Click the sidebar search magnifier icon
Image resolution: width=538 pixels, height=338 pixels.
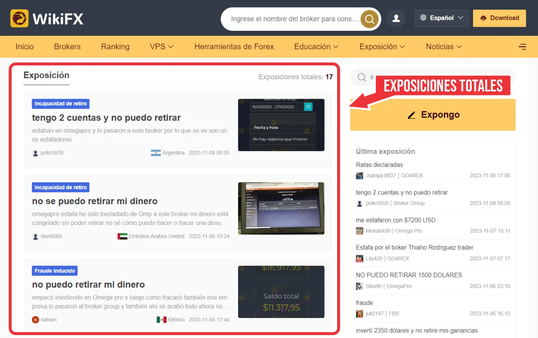[362, 77]
